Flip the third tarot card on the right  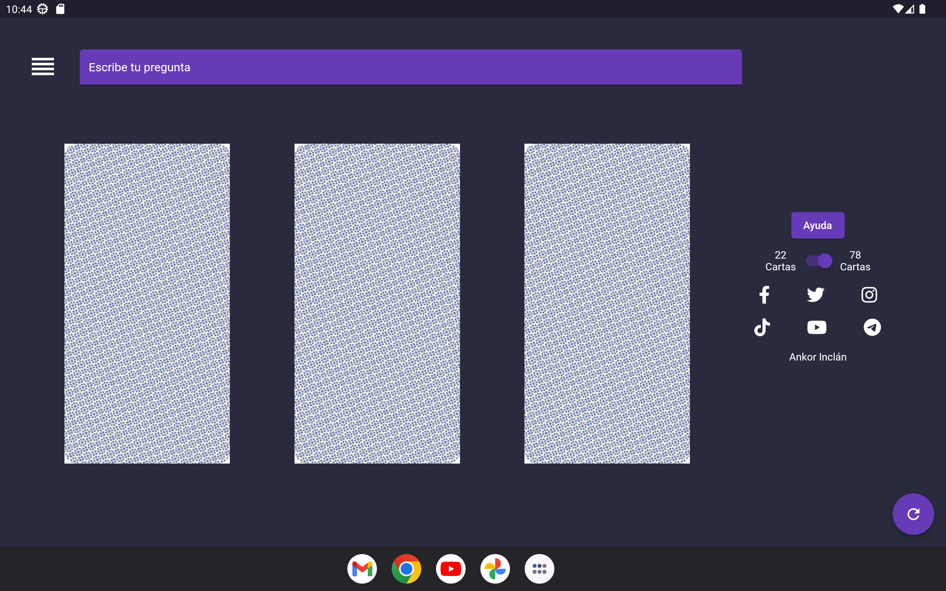607,303
